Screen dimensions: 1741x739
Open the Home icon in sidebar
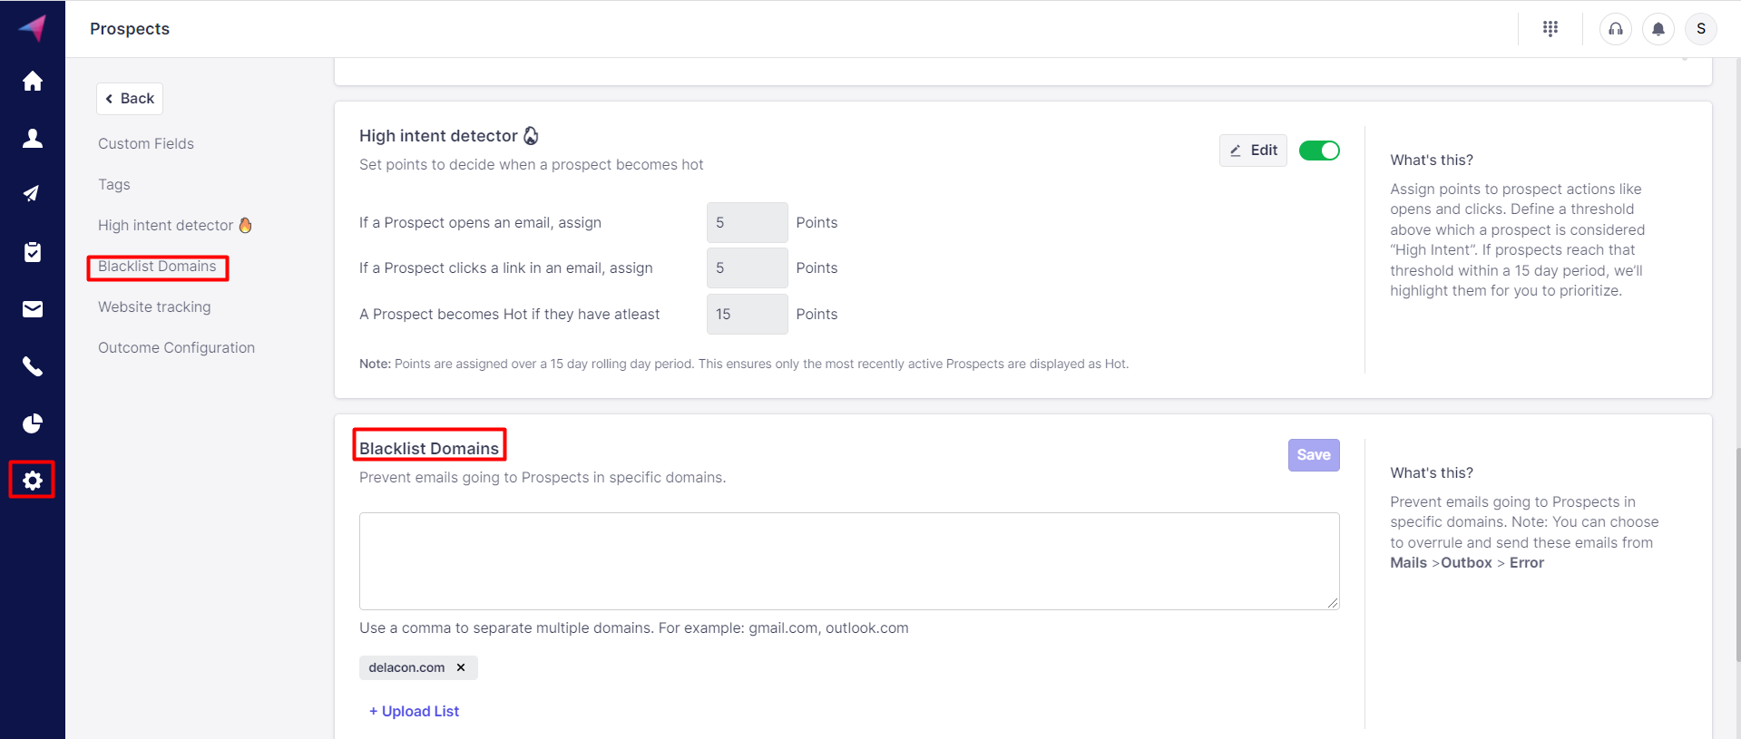point(33,82)
